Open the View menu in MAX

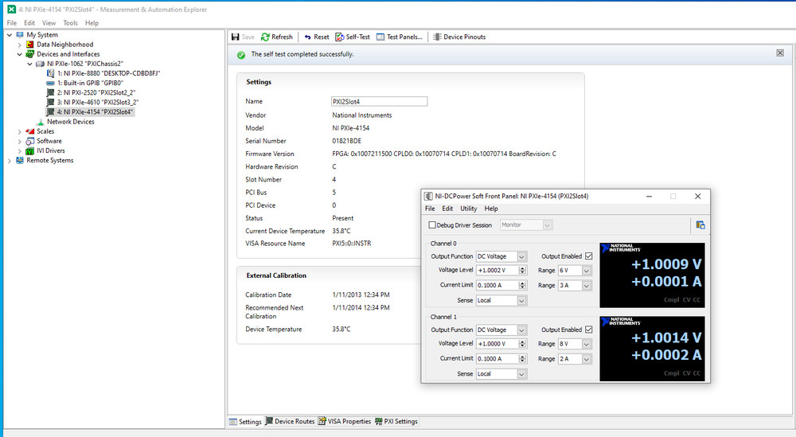pyautogui.click(x=49, y=23)
